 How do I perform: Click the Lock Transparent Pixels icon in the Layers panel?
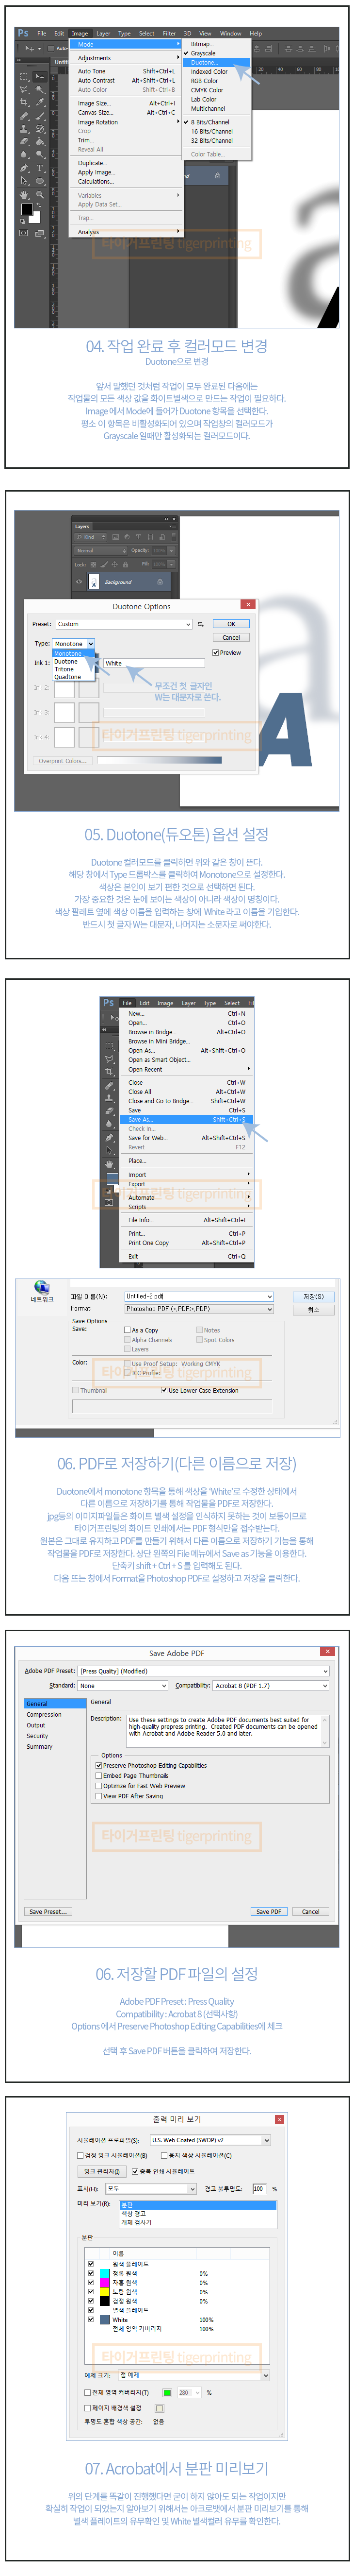tap(94, 564)
